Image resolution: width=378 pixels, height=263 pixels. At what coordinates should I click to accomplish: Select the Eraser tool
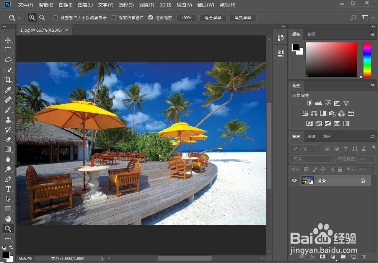point(8,139)
